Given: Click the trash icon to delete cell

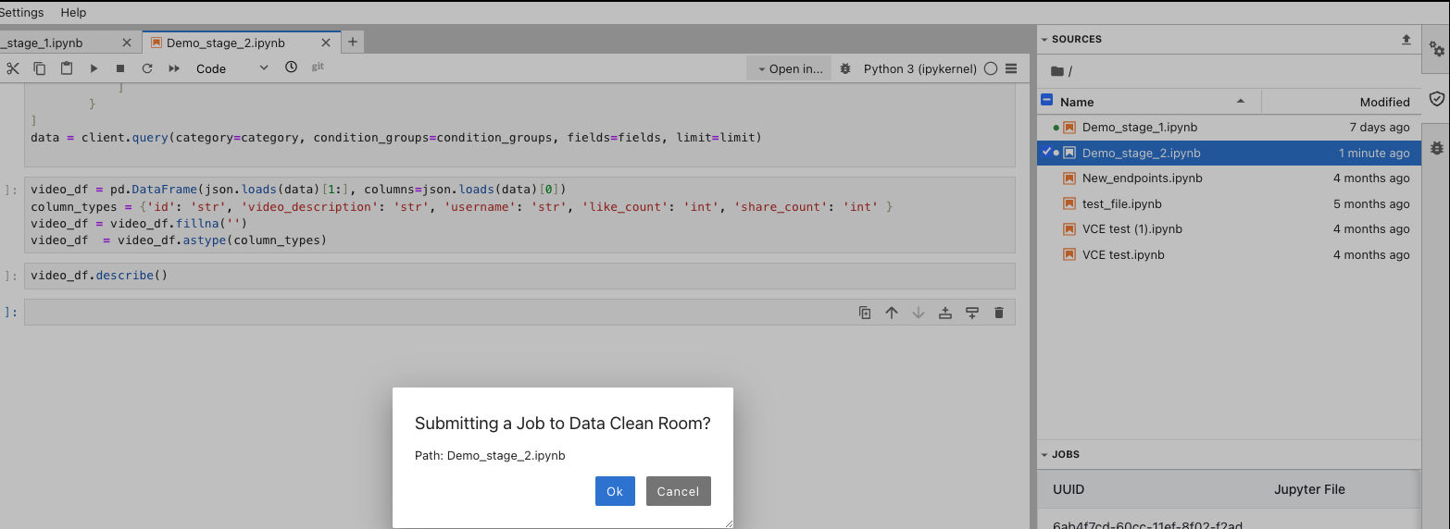Looking at the screenshot, I should (x=998, y=313).
